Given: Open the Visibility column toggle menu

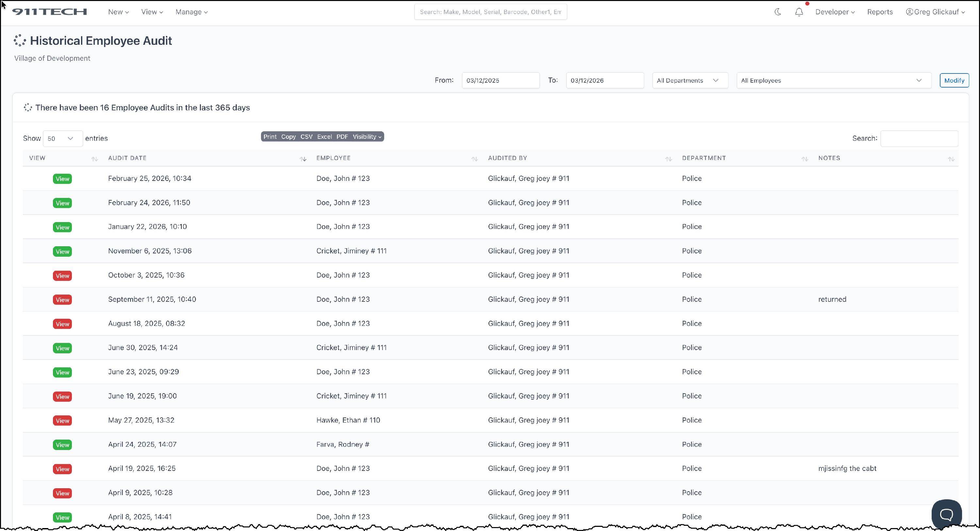Looking at the screenshot, I should pyautogui.click(x=367, y=137).
